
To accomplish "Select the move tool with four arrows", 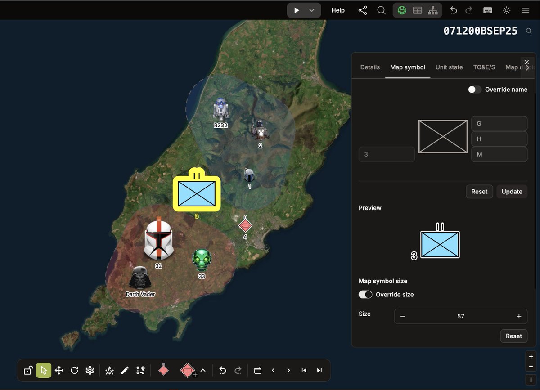I will click(59, 370).
